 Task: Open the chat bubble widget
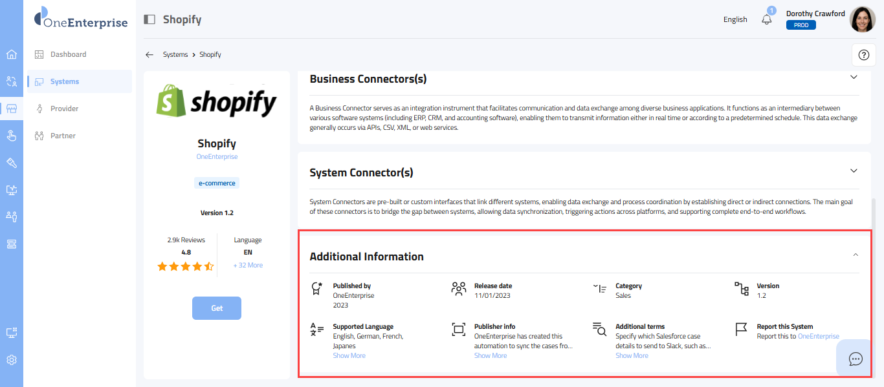click(856, 359)
